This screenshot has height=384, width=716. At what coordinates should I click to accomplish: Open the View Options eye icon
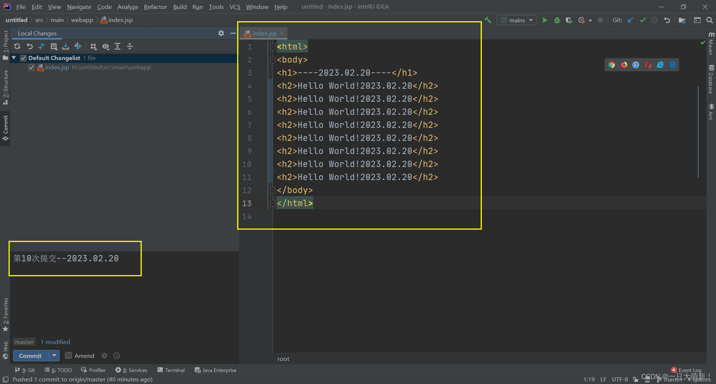click(x=106, y=46)
